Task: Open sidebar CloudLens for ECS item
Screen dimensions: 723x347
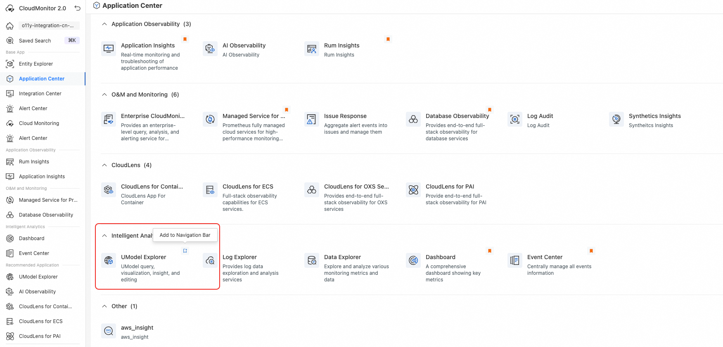Action: [43, 321]
